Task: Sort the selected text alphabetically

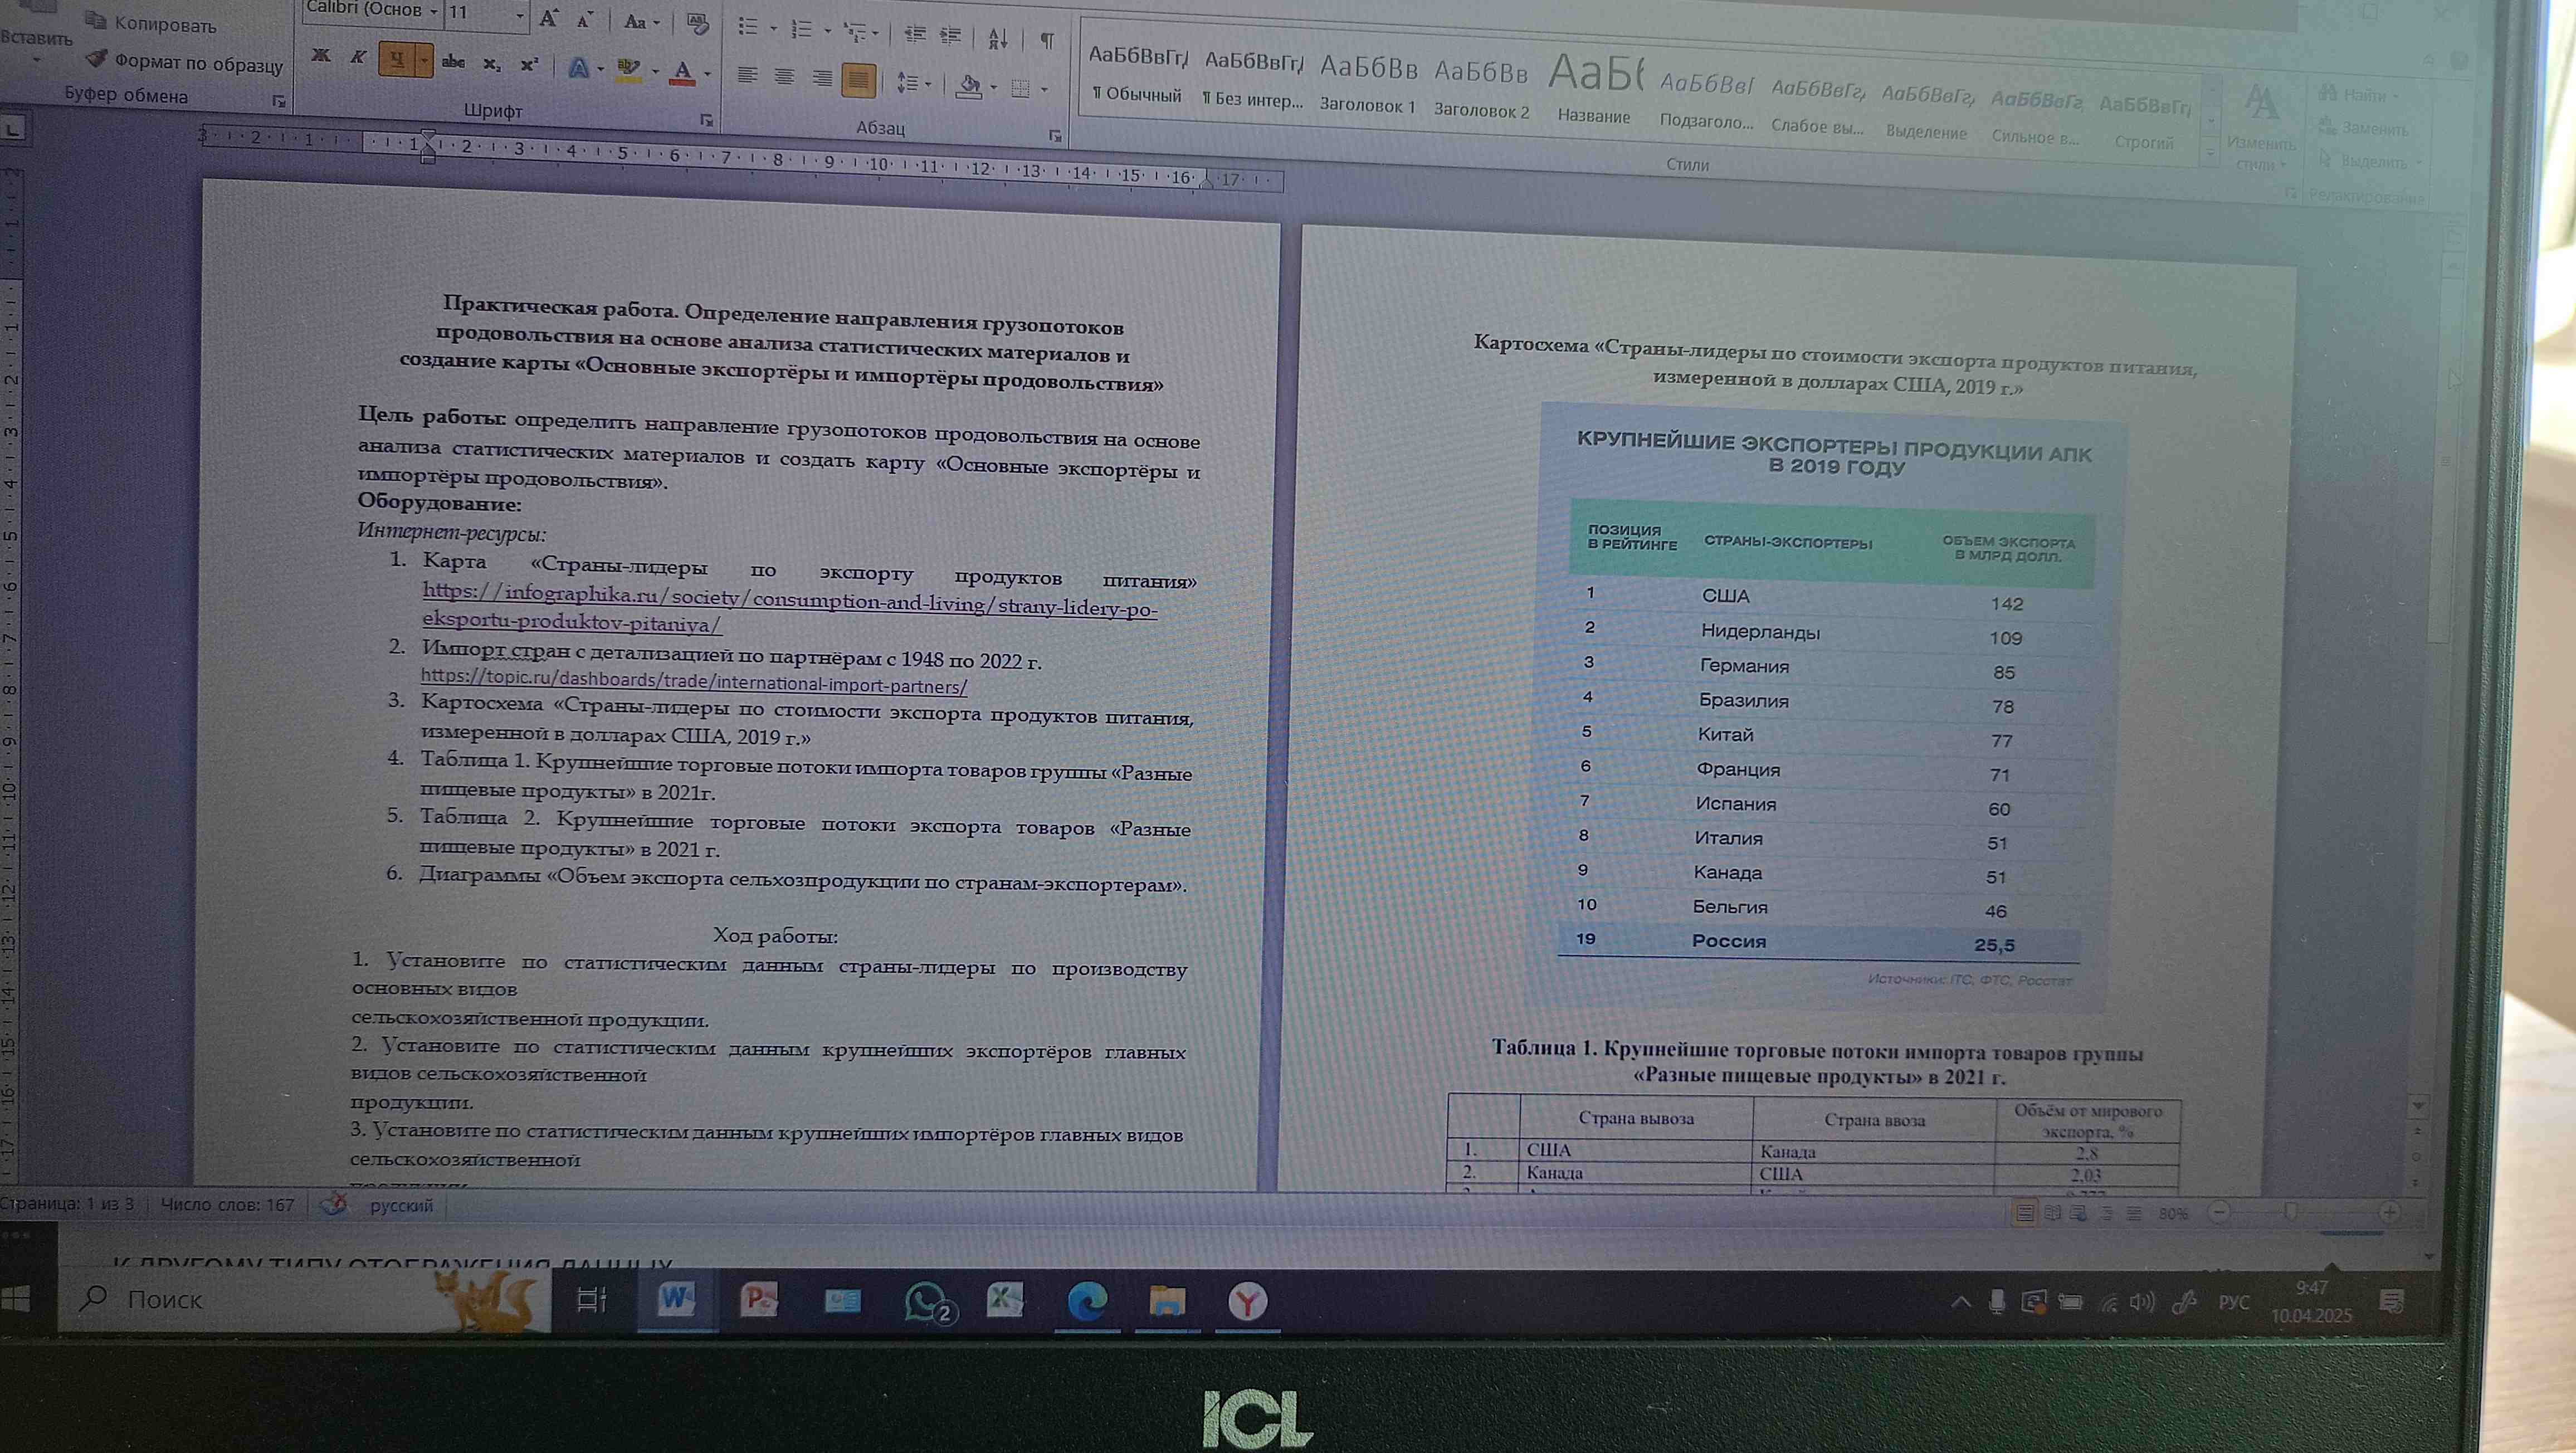Action: (x=997, y=39)
